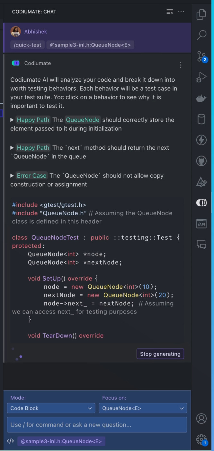The image size is (214, 451).
Task: Clear the chat using the list-x icon
Action: coord(170,12)
